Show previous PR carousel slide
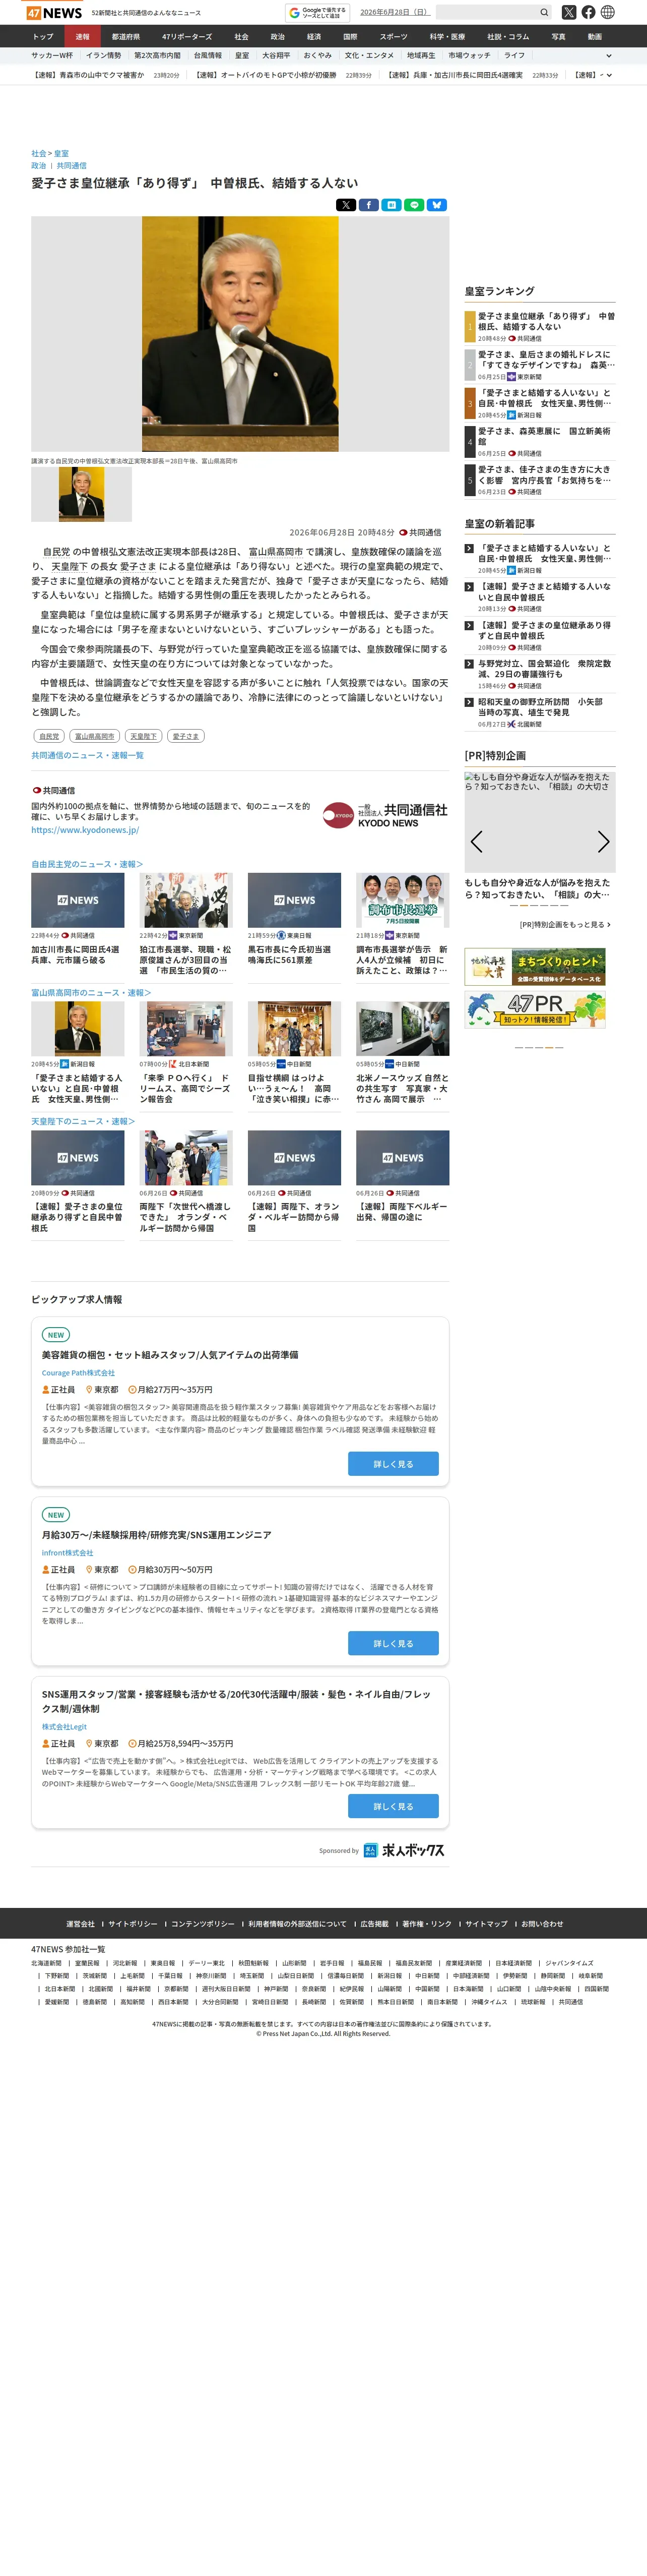This screenshot has width=647, height=2576. (x=477, y=842)
